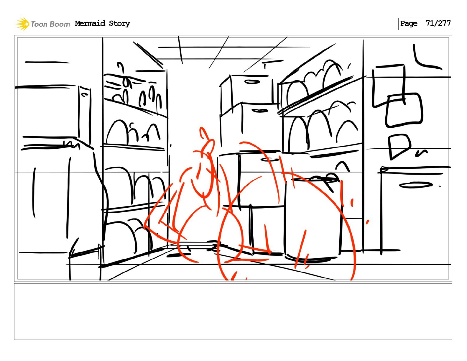Click the empty caption box below the panel

[x=233, y=311]
